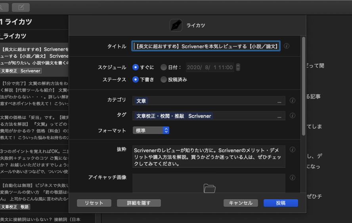Click the 文章校正 tag under the Scrivener post
This screenshot has height=223, width=352.
point(9,71)
